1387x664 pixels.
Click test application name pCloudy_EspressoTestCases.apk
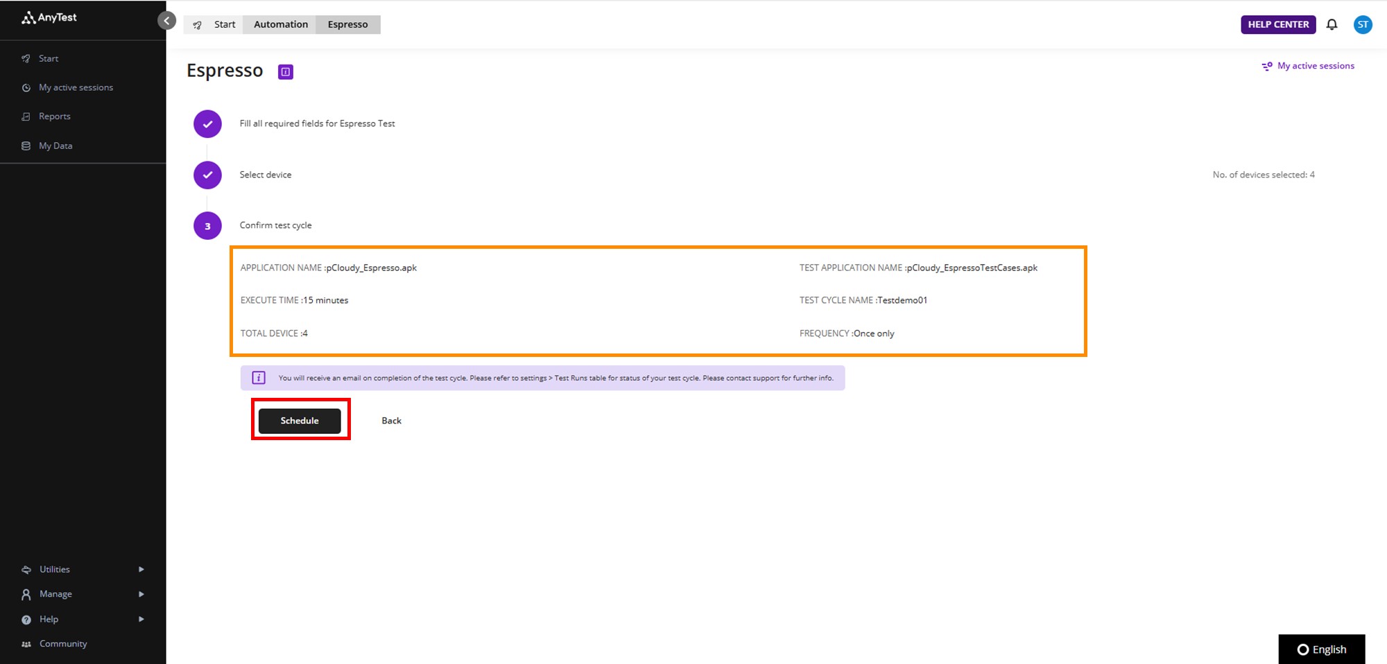pos(972,268)
